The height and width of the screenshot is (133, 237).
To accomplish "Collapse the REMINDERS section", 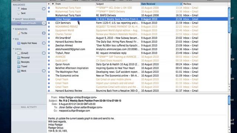I will [x=13, y=29].
